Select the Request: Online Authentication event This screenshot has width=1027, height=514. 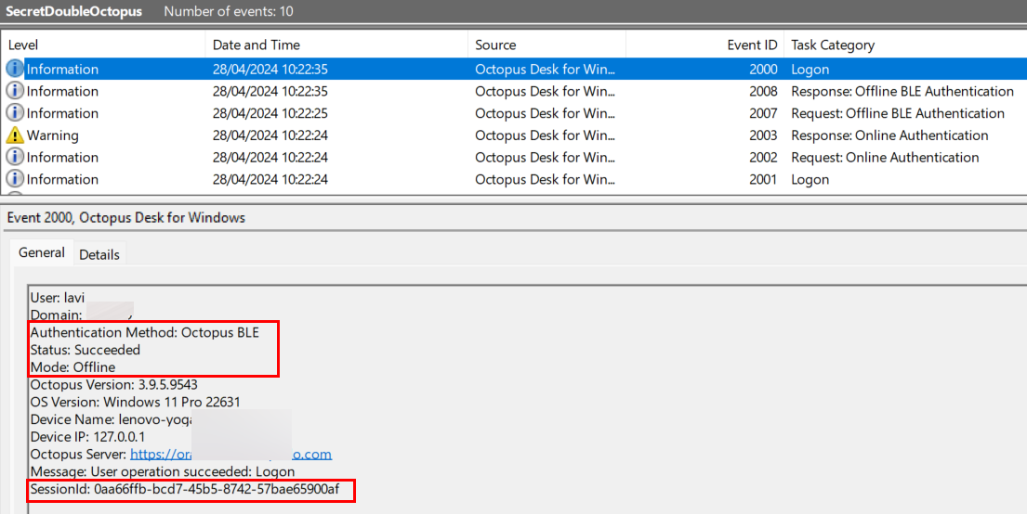point(513,157)
